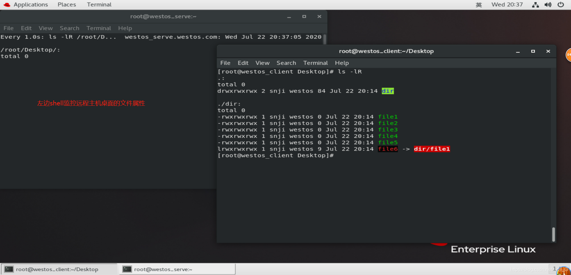Click the power button icon

click(x=561, y=4)
